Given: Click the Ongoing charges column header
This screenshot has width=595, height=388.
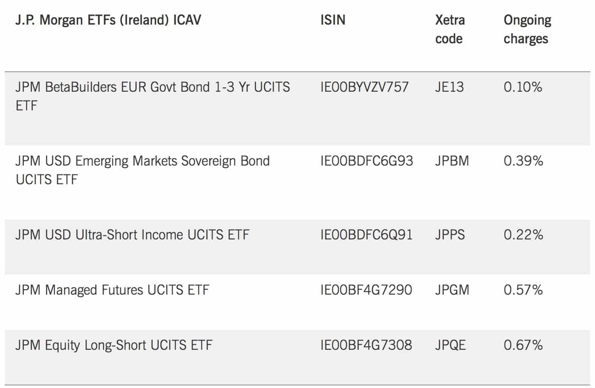Looking at the screenshot, I should (527, 29).
